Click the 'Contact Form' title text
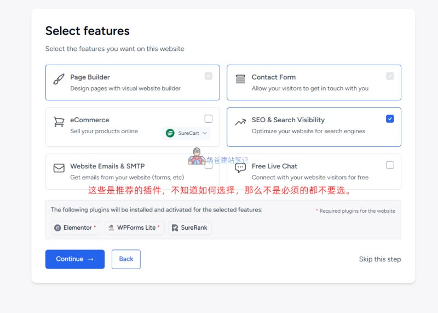Screen dimensions: 438x313 [x=273, y=77]
